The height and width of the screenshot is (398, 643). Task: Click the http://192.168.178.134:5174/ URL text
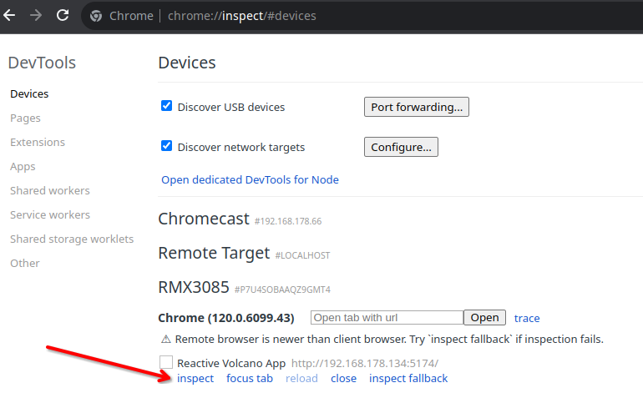tap(365, 363)
